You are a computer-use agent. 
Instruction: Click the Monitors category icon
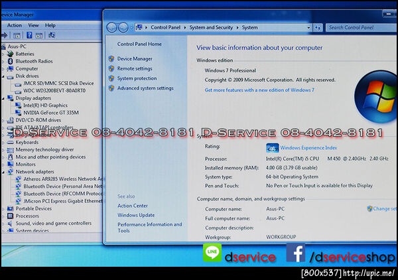[x=11, y=165]
